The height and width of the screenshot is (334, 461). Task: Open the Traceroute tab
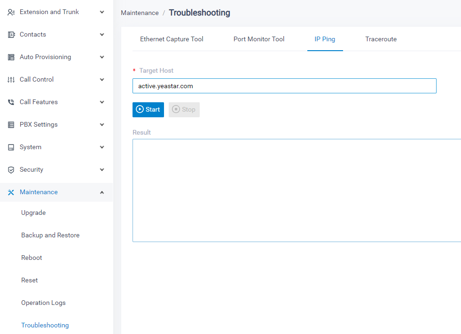(381, 39)
